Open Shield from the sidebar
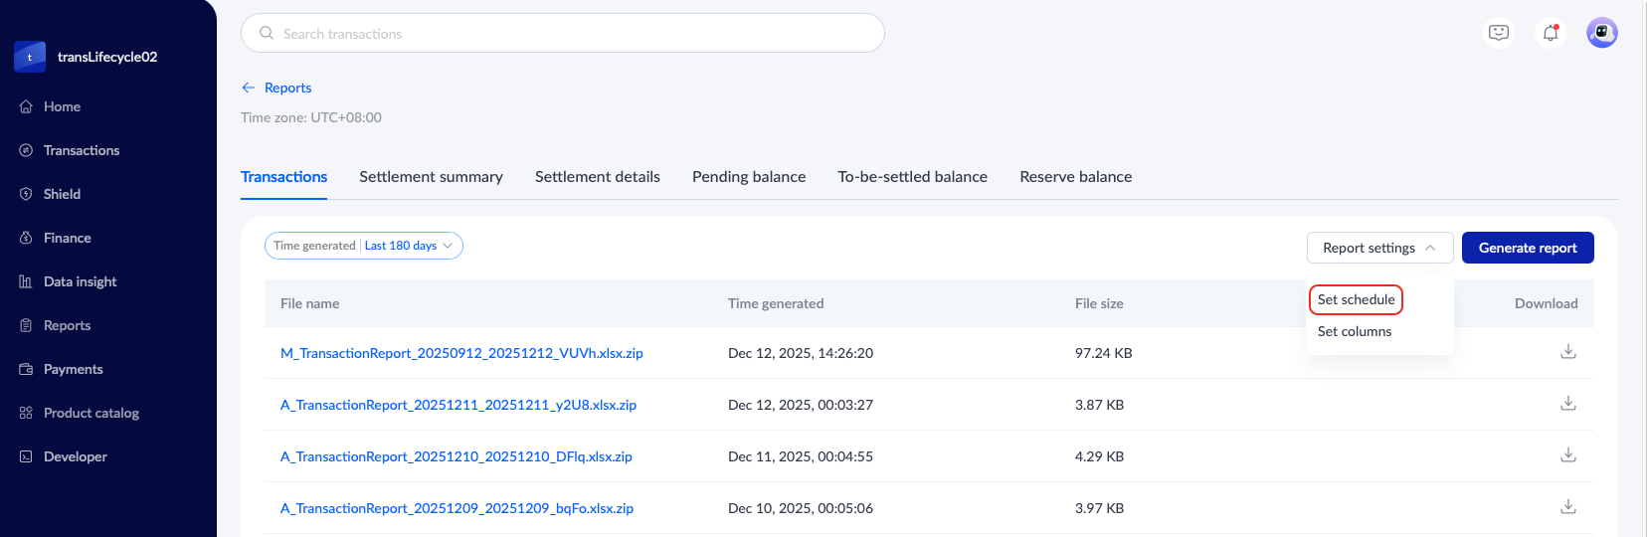1647x537 pixels. point(62,194)
